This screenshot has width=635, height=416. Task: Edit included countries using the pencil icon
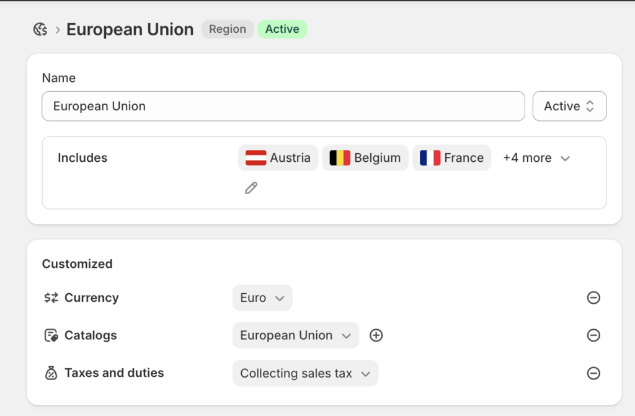point(251,187)
